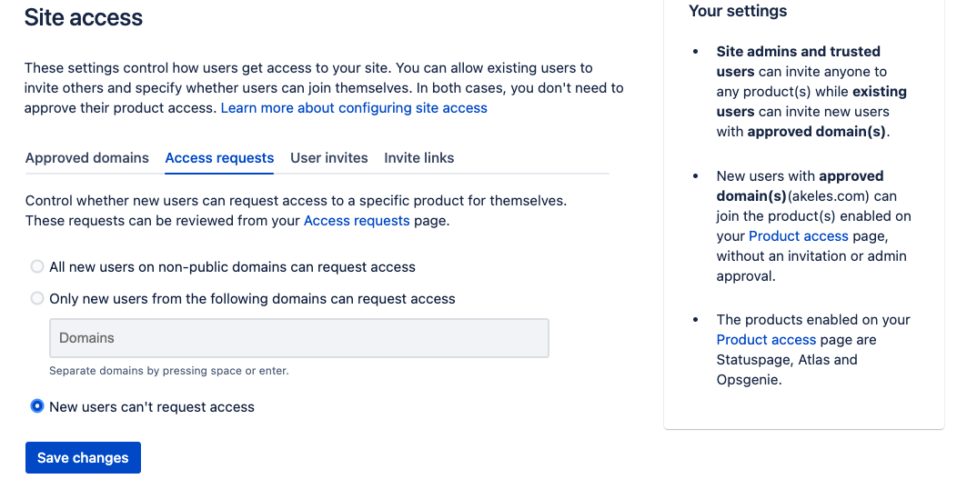Select the 'New users can't request access' radio

(x=37, y=406)
